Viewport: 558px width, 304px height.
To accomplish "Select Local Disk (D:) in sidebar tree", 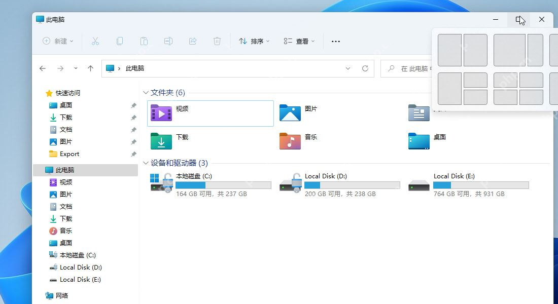I will pos(81,268).
